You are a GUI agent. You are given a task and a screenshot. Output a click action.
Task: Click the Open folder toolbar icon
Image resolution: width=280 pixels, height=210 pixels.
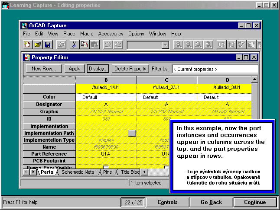tap(38, 45)
